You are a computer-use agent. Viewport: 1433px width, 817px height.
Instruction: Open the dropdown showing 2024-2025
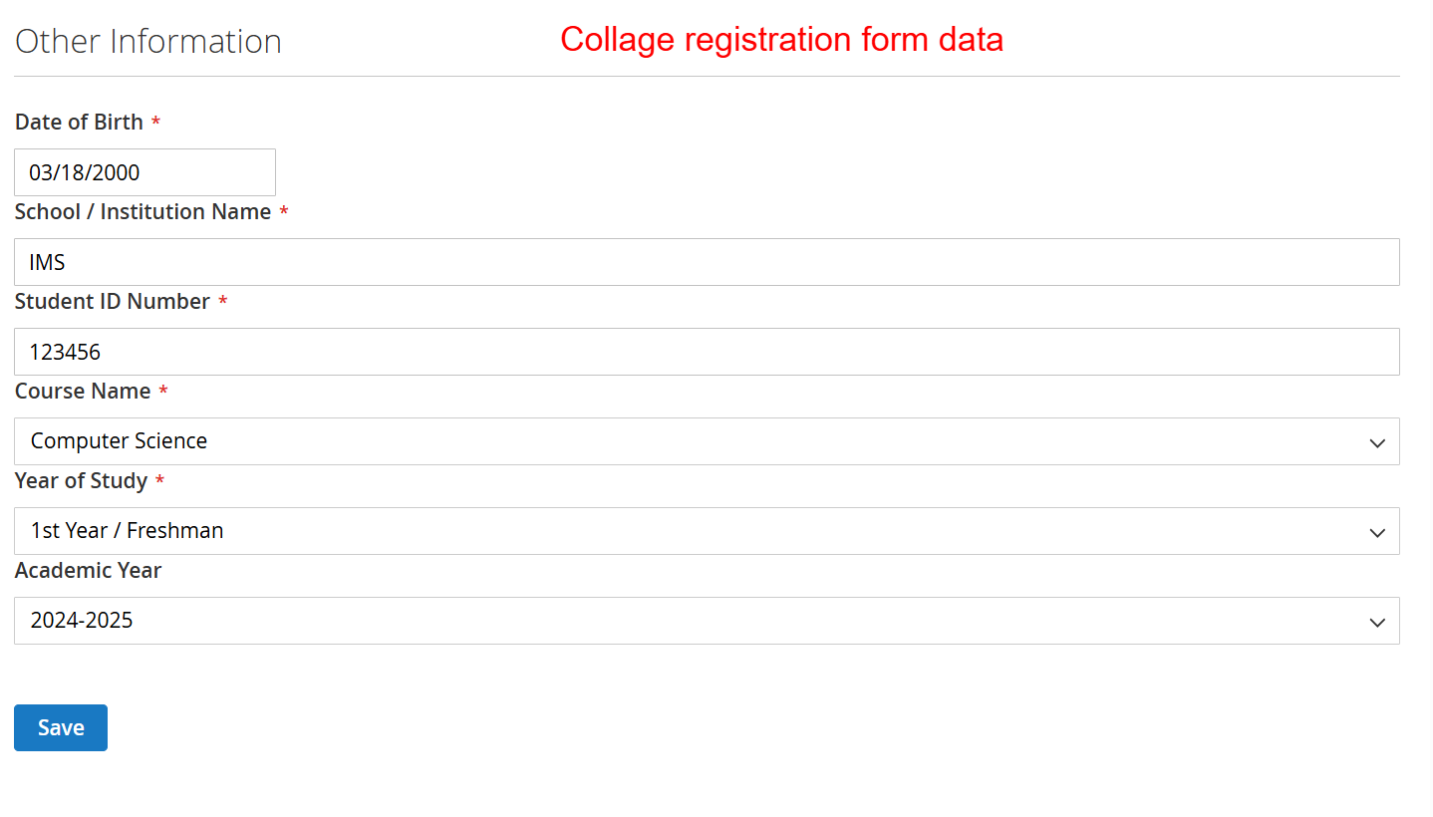(698, 621)
